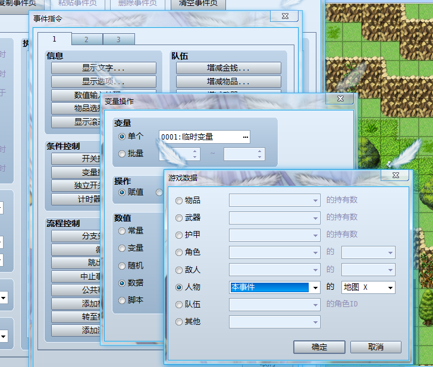Viewport: 433px width, 367px height.
Task: Click the 显示滚动文字 command button
Action: point(76,122)
